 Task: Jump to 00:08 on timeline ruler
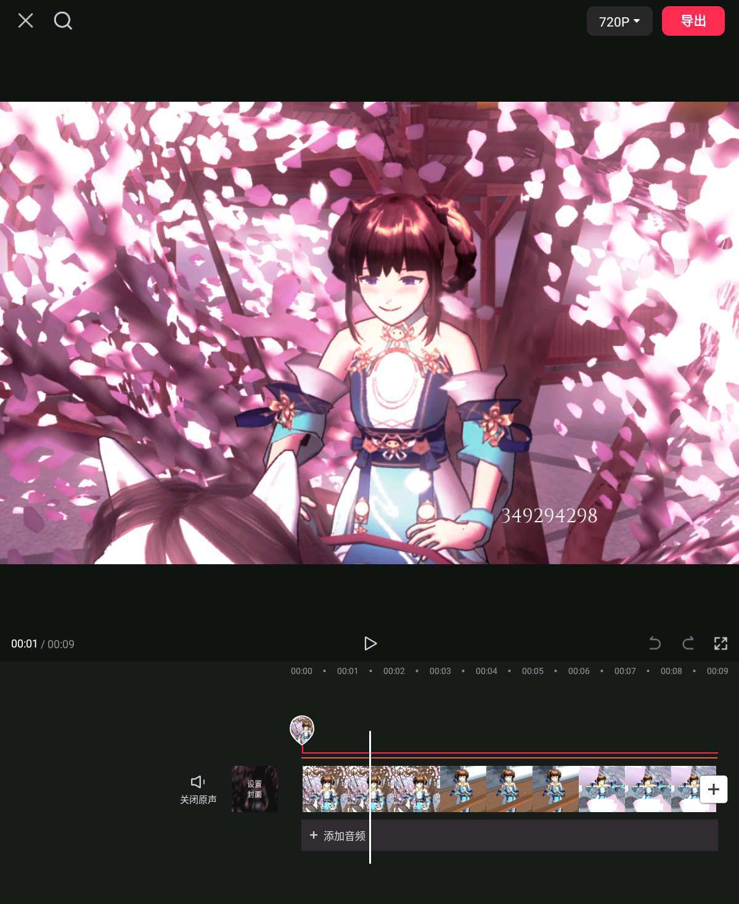[671, 671]
